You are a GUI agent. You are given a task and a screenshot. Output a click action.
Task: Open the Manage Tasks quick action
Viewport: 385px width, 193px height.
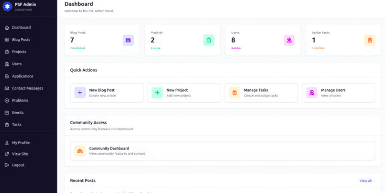coord(261,93)
